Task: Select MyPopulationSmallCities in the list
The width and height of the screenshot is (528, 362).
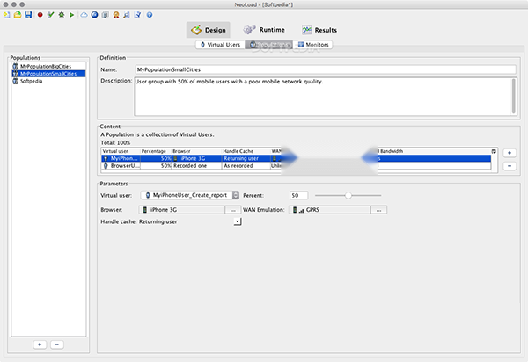Action: pyautogui.click(x=48, y=74)
